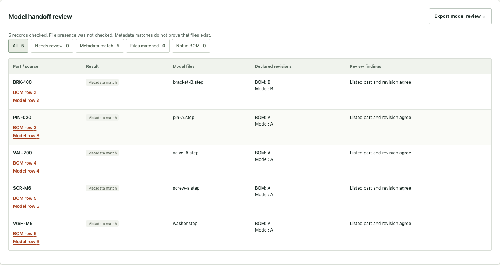Click the Model handoff review heading

(40, 17)
